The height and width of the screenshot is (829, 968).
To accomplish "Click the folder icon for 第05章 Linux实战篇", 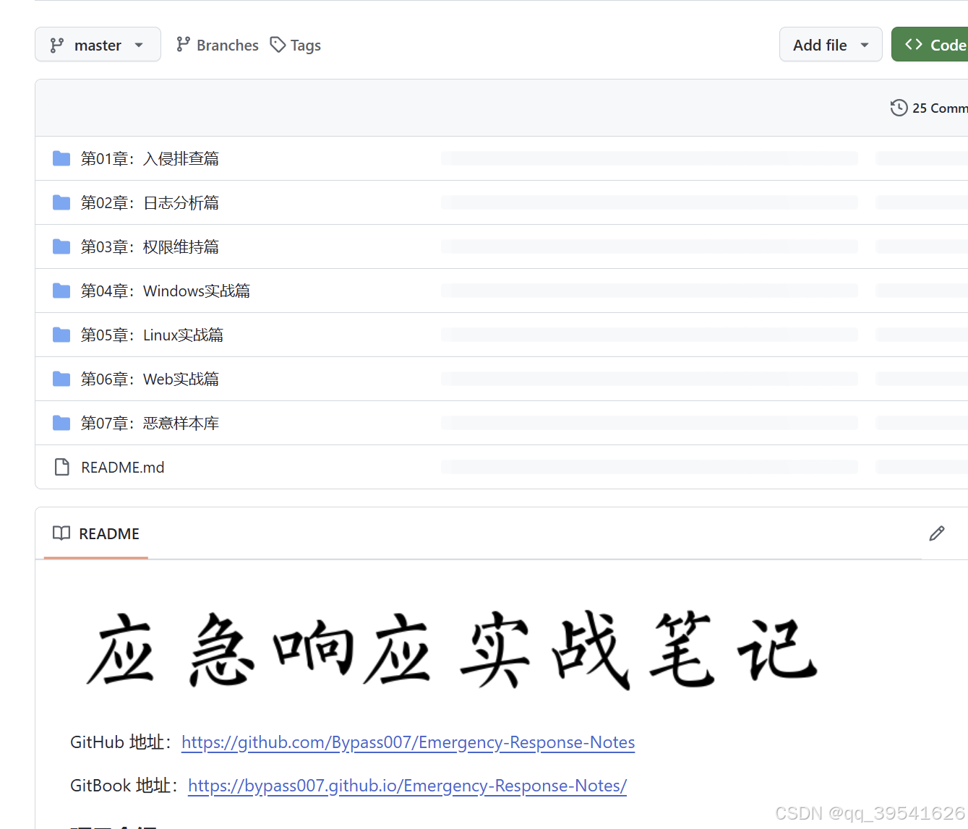I will (x=61, y=335).
